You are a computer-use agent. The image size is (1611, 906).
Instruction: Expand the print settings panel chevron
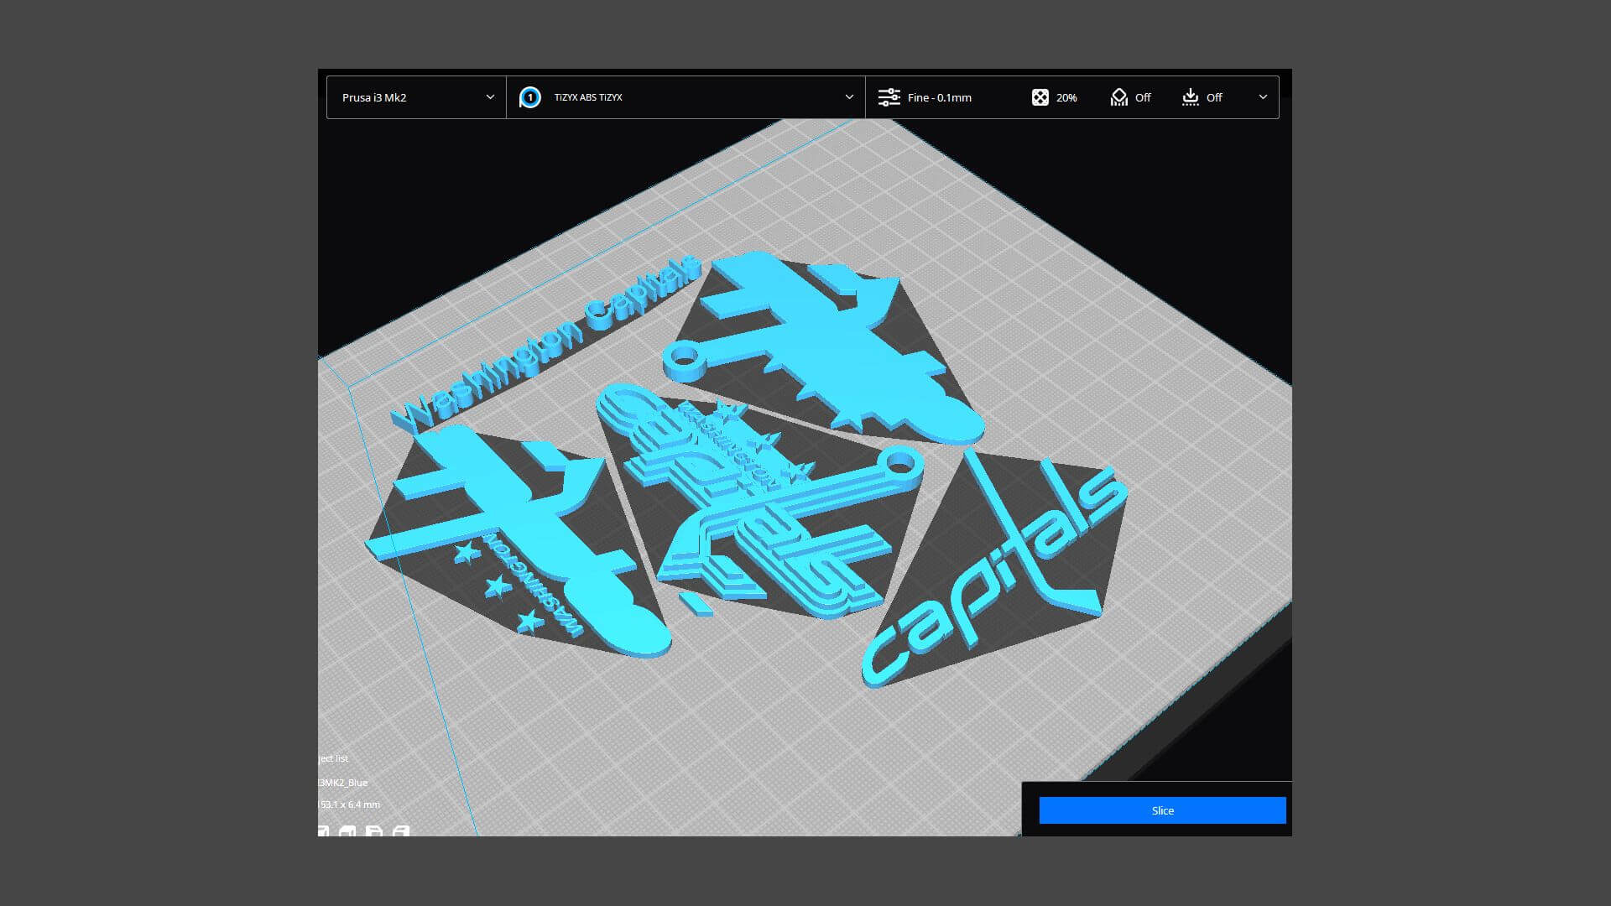click(x=1263, y=97)
